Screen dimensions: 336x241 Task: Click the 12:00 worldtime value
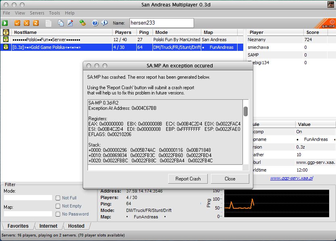point(302,170)
